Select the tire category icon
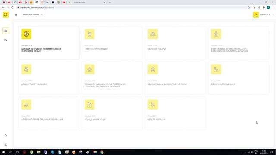This screenshot has height=155, width=276. click(26, 34)
